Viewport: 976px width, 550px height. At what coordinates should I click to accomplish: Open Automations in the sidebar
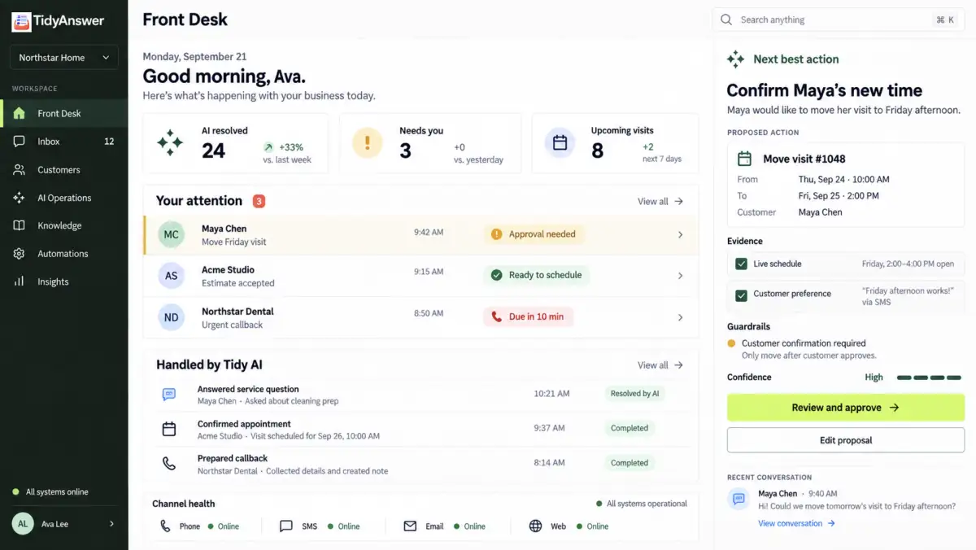(x=64, y=254)
